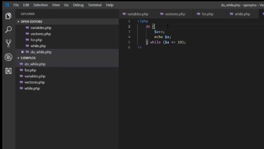
Task: Click line number 3 in the gutter
Action: pos(129,32)
